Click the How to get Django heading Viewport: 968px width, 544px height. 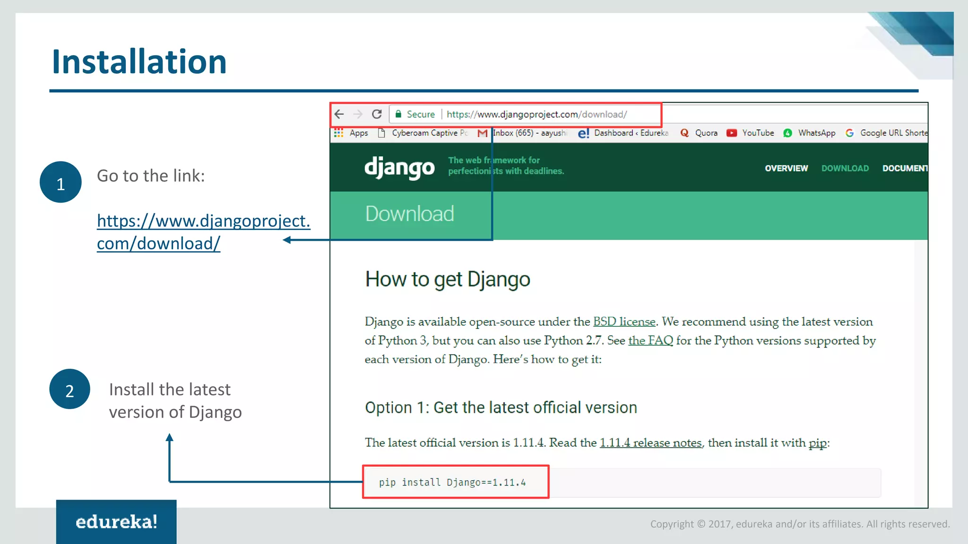[x=448, y=280]
